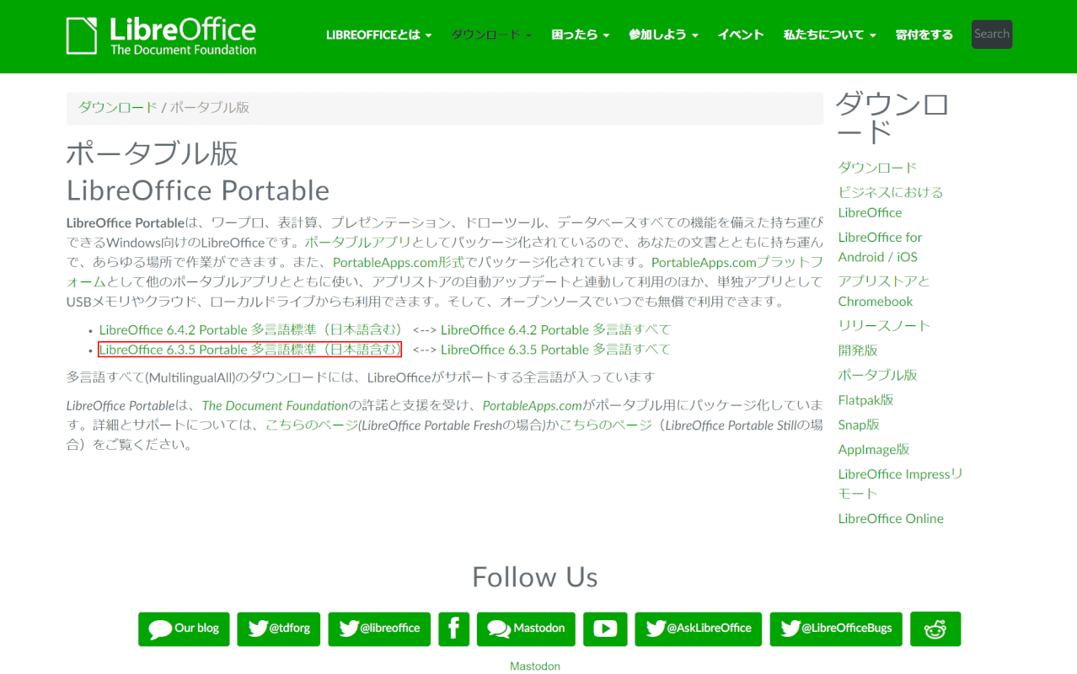Open sidebar ダウンロード link
1077x674 pixels.
click(877, 168)
